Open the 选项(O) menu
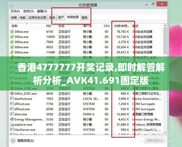Viewport: 182px width, 147px height. 28,11
